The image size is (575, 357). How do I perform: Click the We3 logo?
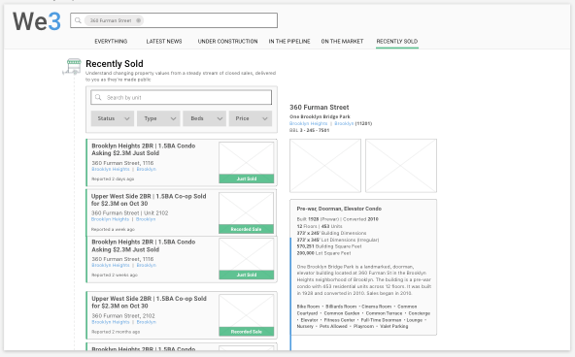point(37,21)
